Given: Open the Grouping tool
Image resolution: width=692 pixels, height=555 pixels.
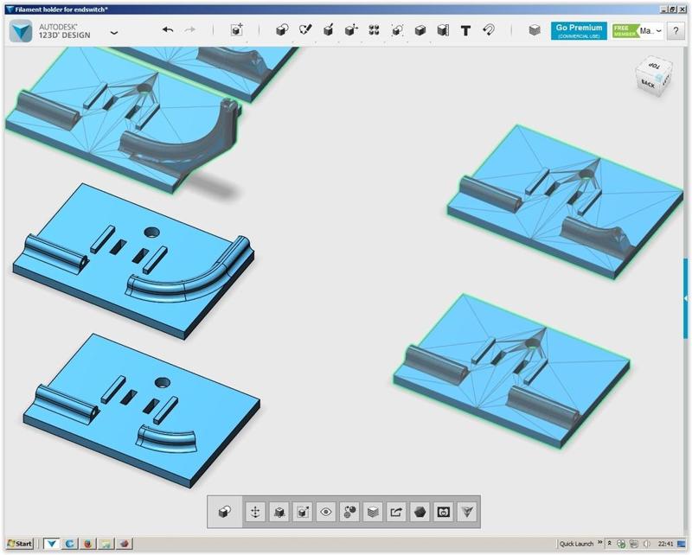Looking at the screenshot, I should (397, 30).
